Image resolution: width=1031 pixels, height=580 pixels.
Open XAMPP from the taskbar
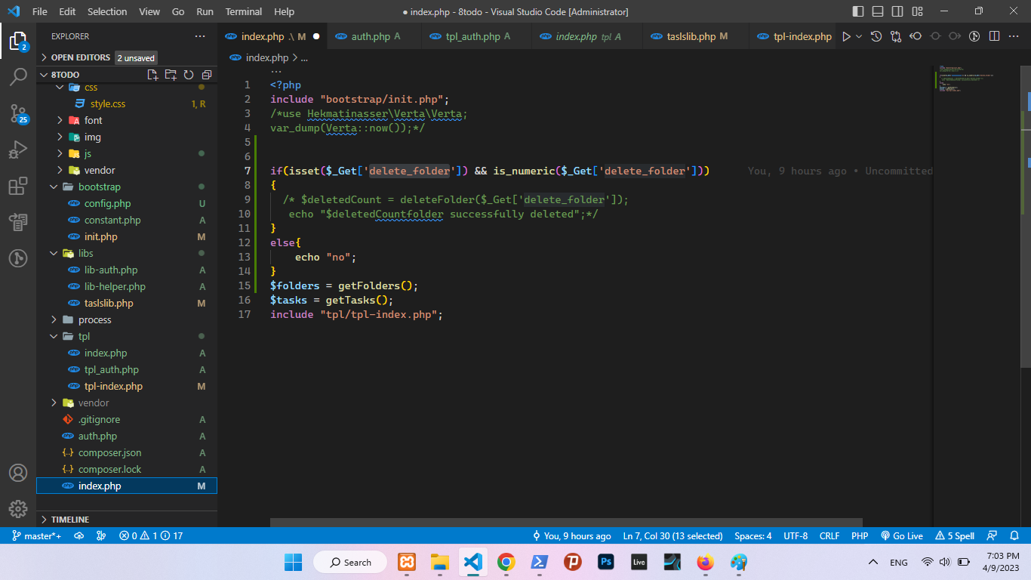(407, 562)
